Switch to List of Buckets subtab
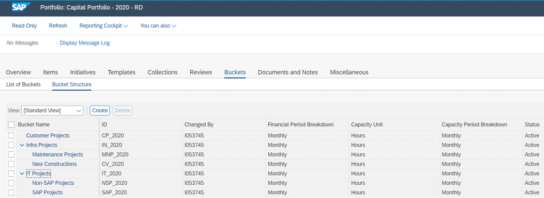Image resolution: width=544 pixels, height=198 pixels. click(23, 84)
